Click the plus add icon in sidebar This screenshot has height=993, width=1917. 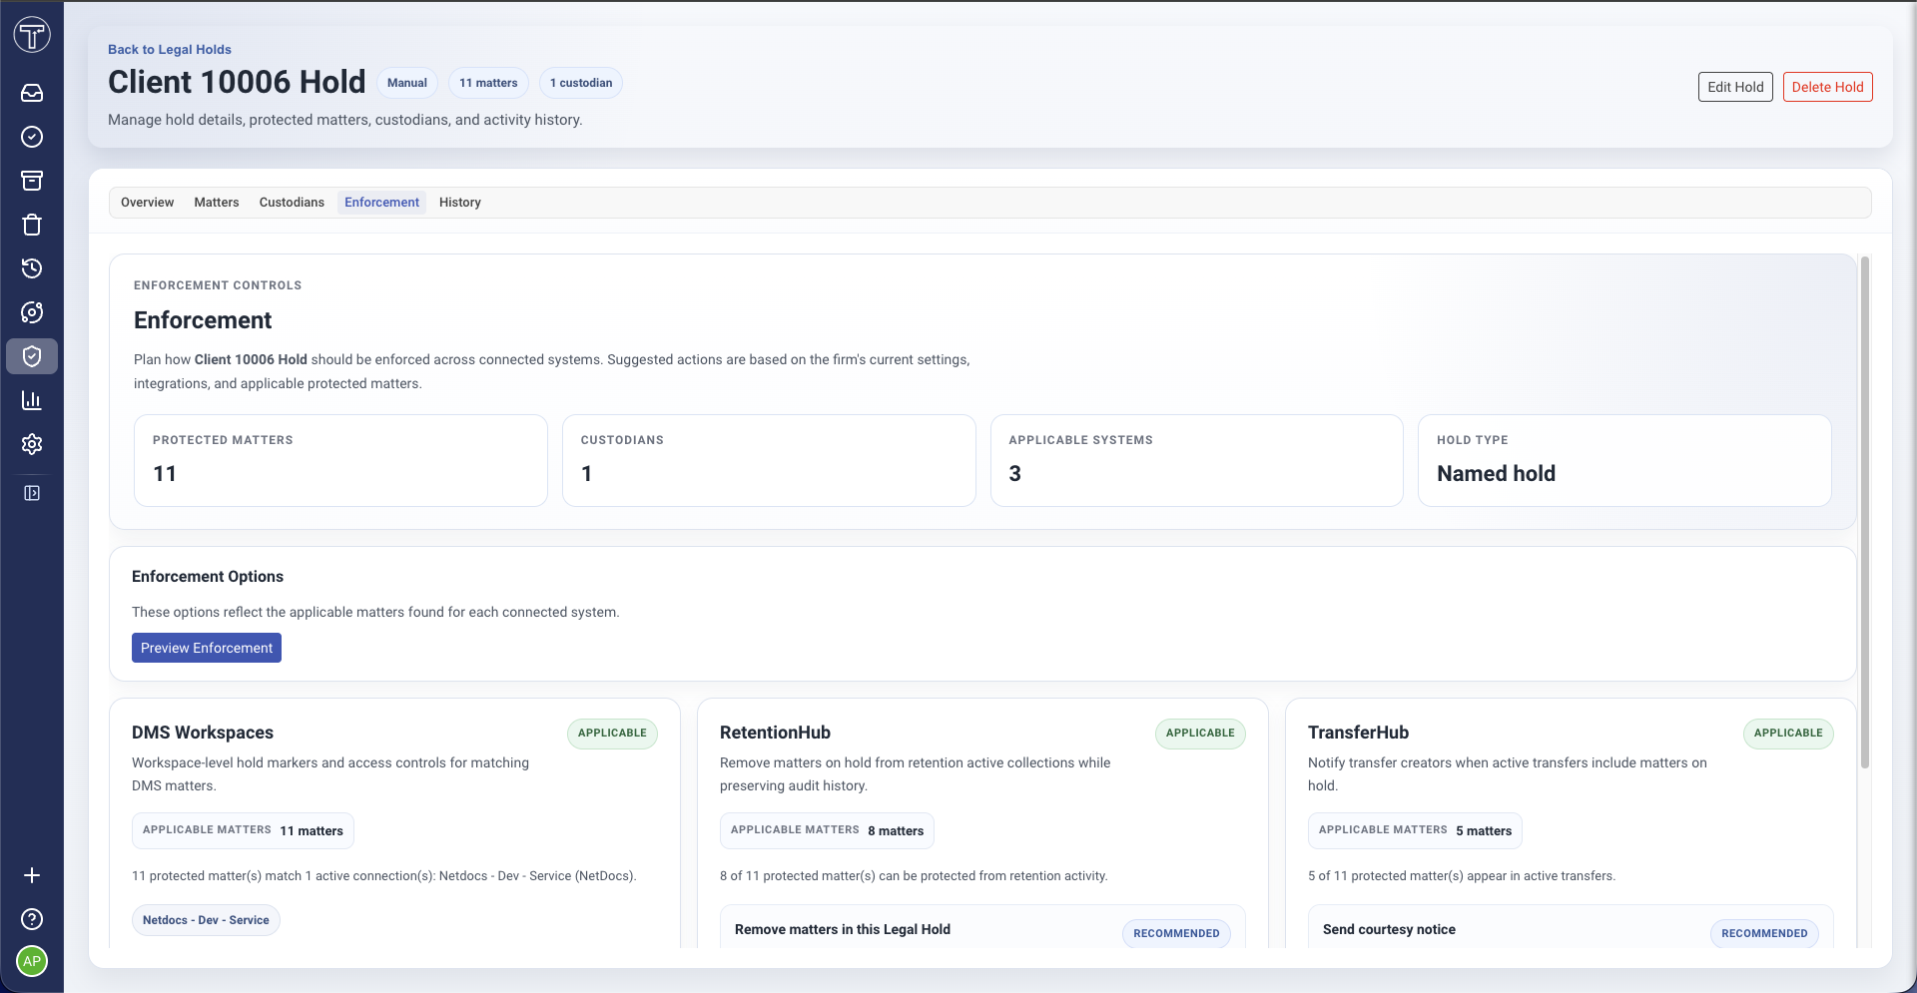32,875
